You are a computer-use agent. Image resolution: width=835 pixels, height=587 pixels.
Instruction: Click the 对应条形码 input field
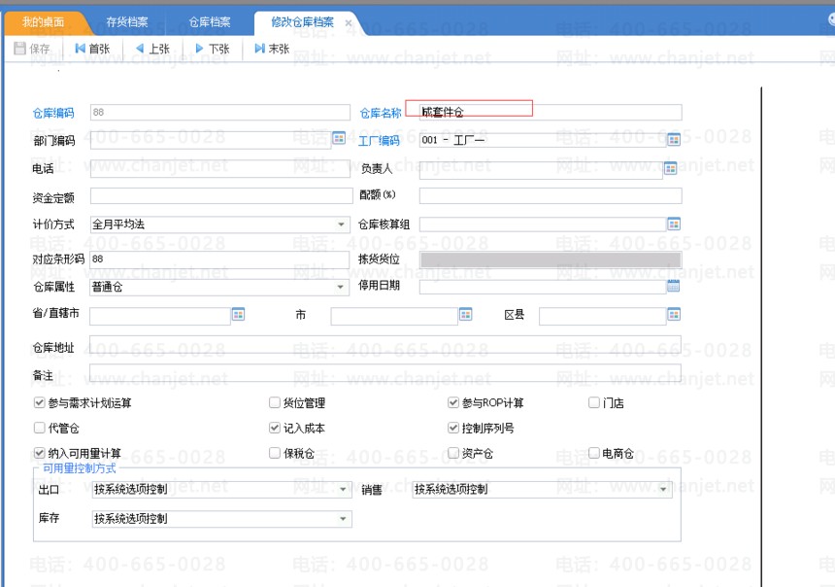click(220, 259)
